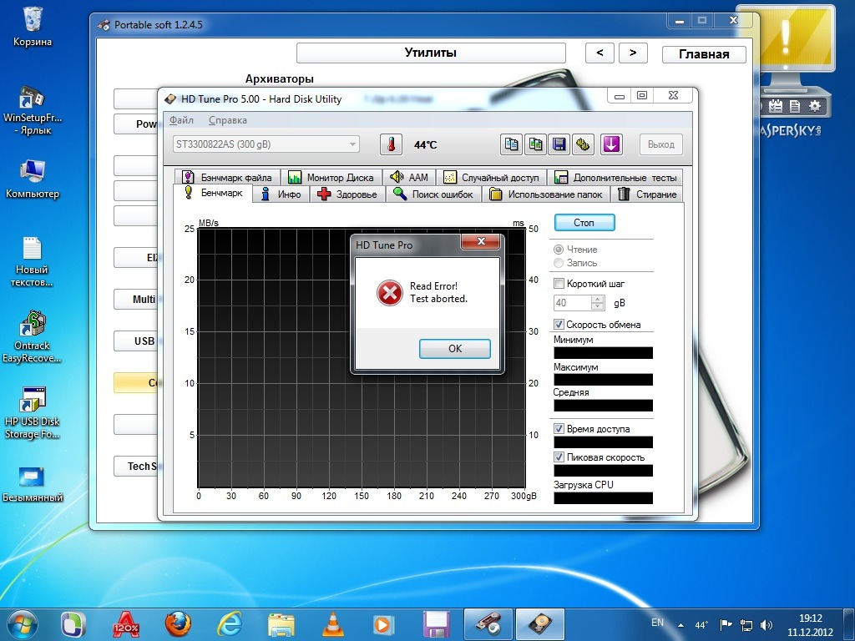Open HP USB Disk Storage Format shortcut
The image size is (855, 641).
pos(33,412)
